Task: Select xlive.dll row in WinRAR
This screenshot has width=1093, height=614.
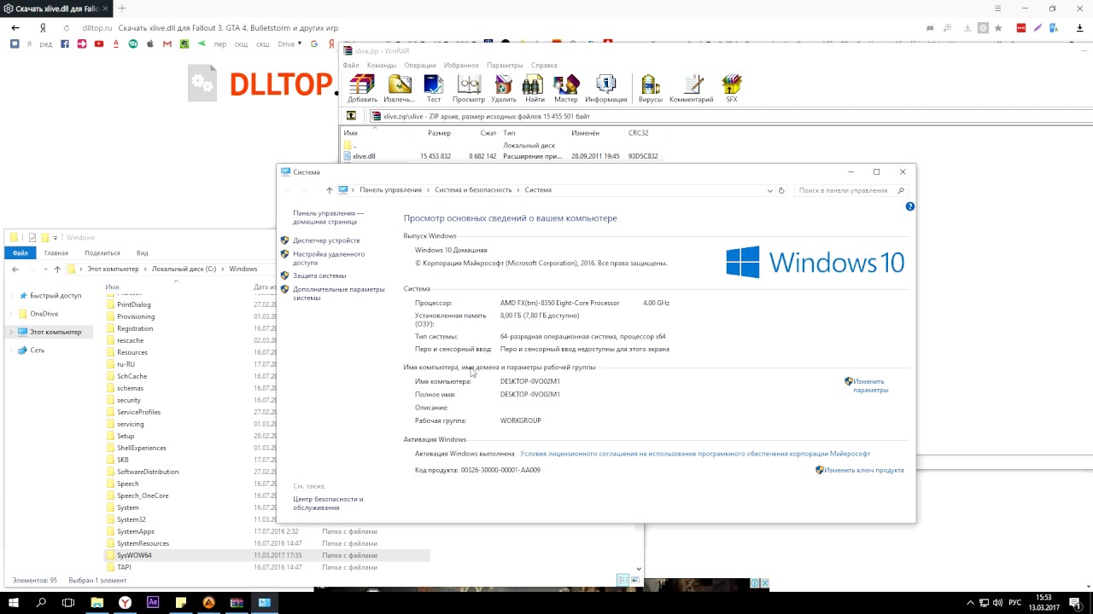Action: click(x=500, y=156)
